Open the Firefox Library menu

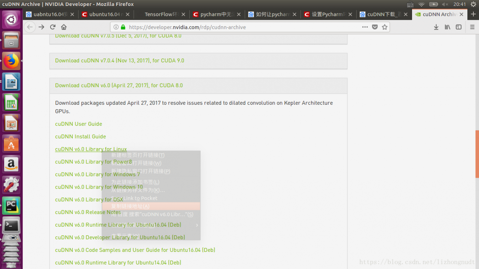448,27
